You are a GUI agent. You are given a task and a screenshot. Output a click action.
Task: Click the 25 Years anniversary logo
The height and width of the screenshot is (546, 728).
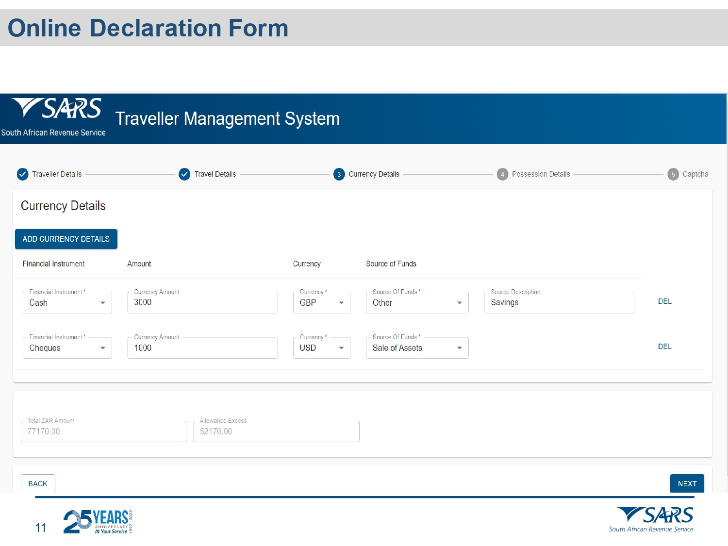(x=98, y=522)
